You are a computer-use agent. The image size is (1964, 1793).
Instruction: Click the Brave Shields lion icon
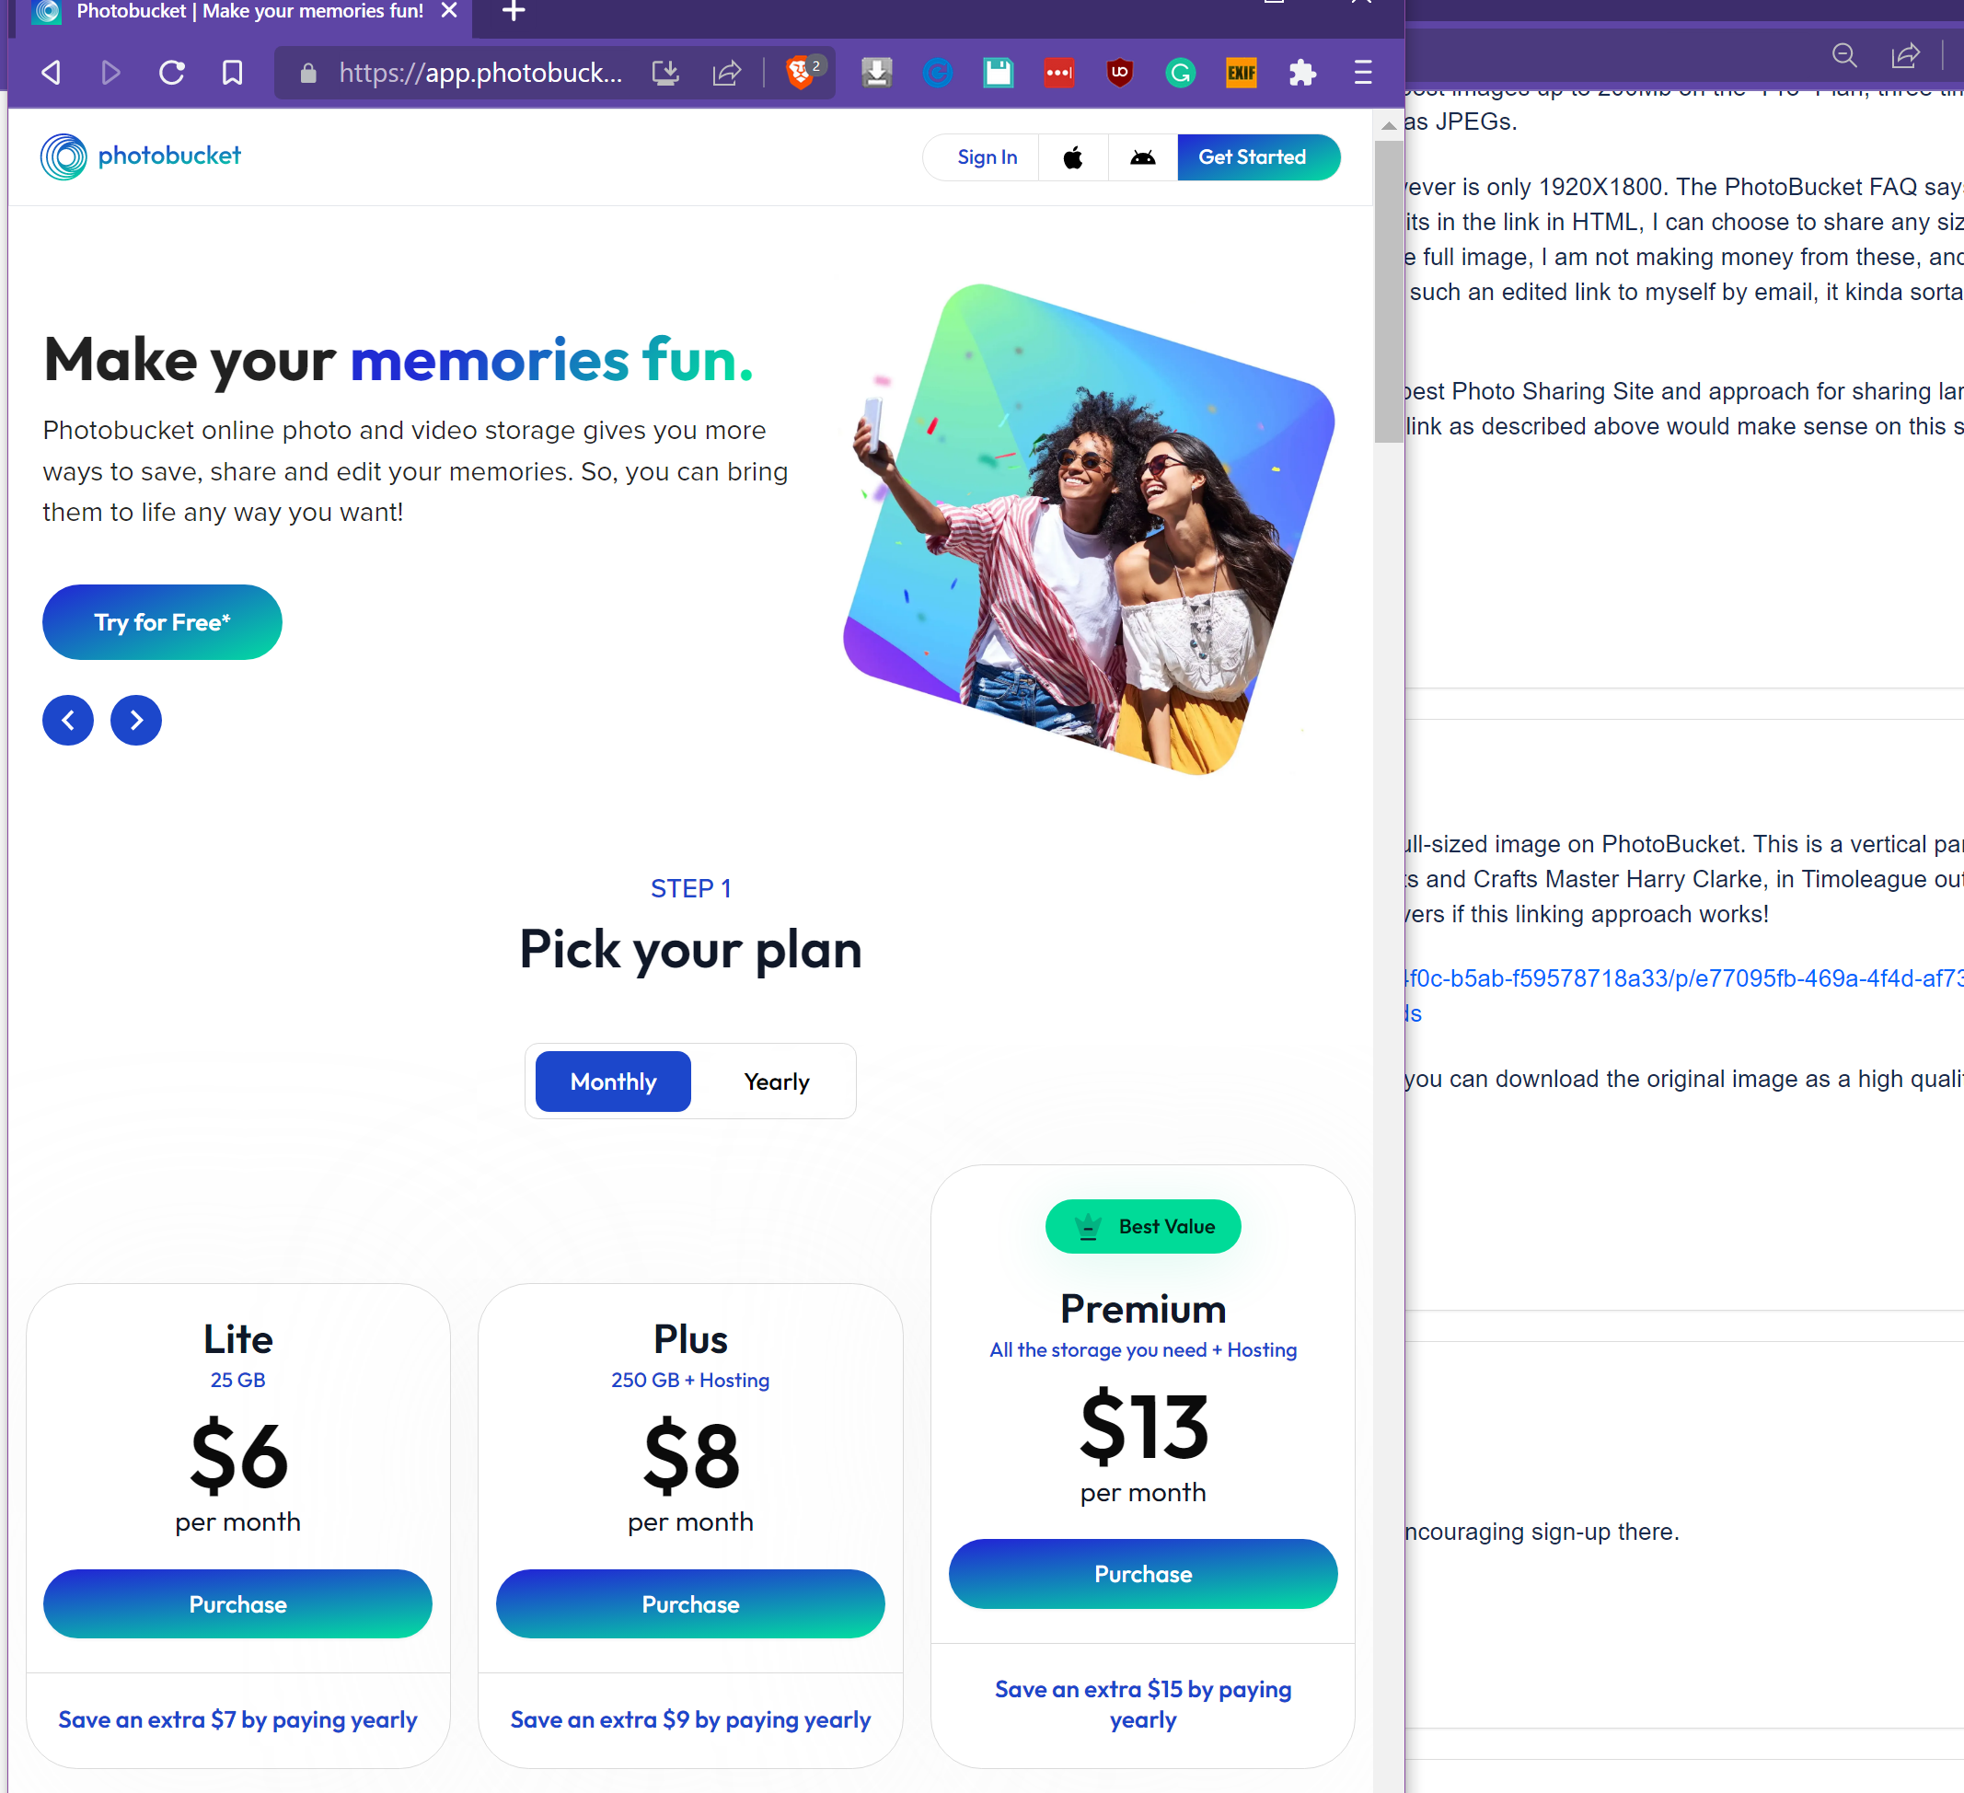pos(800,72)
